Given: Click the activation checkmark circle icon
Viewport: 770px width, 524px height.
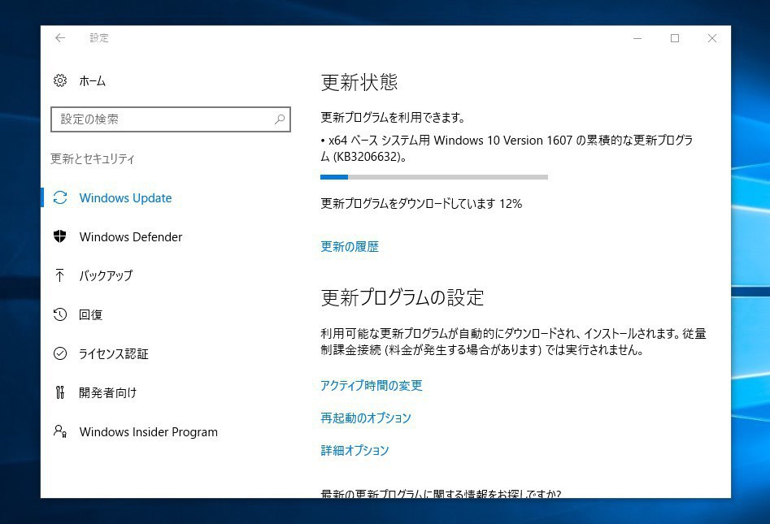Looking at the screenshot, I should coord(60,353).
